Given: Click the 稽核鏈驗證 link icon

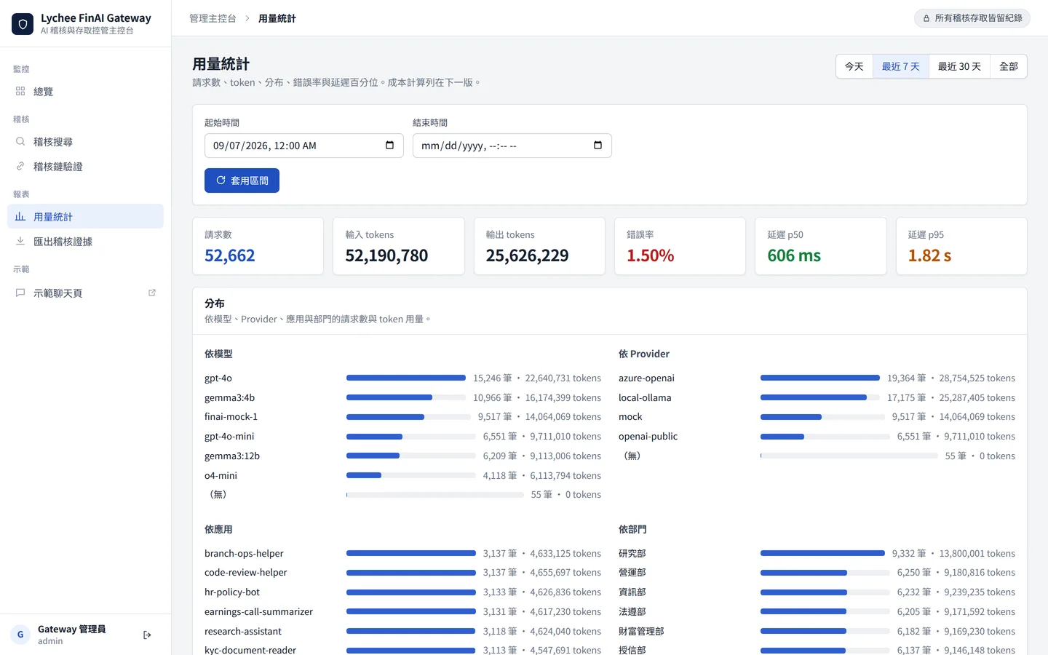Looking at the screenshot, I should (20, 166).
